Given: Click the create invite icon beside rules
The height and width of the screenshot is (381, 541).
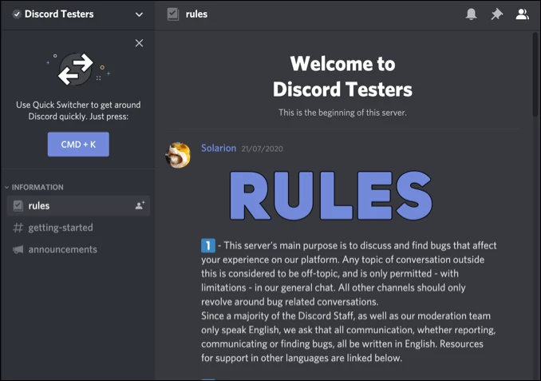Looking at the screenshot, I should point(140,206).
